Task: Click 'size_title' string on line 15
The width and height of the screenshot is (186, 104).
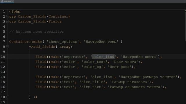Action: 92,82
